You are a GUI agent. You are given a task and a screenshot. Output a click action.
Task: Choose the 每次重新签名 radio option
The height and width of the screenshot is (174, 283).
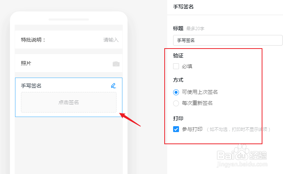[176, 103]
